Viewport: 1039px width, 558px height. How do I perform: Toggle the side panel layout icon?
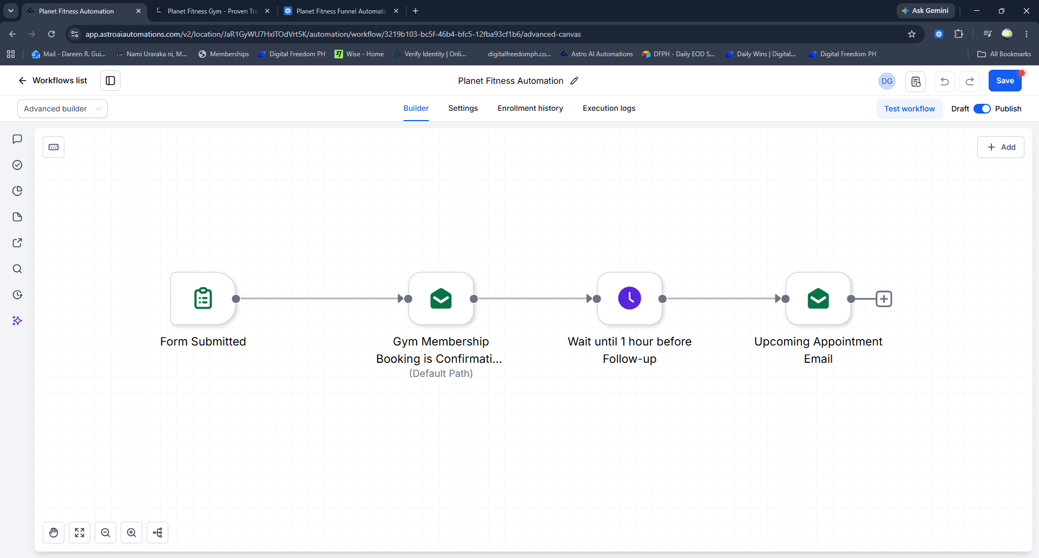click(110, 81)
